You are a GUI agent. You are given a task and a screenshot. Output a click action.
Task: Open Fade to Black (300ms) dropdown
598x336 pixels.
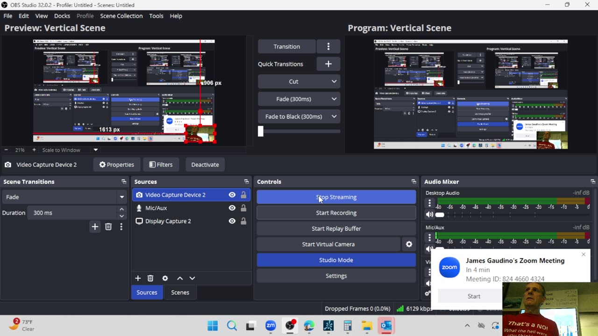tap(299, 117)
